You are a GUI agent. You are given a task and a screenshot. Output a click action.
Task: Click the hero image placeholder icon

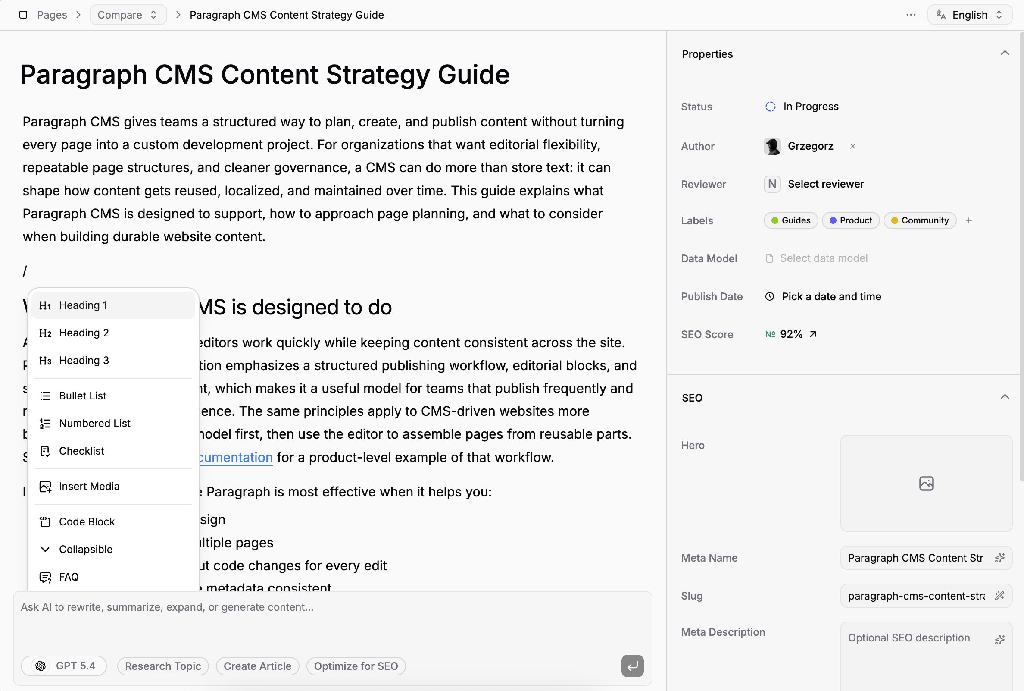click(926, 484)
